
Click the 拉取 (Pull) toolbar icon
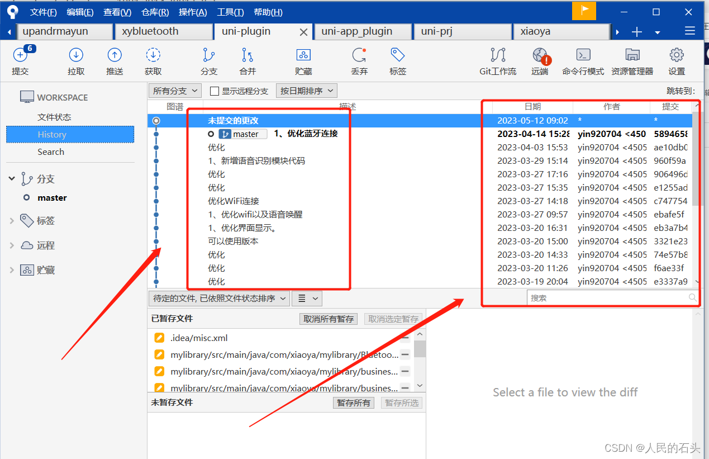pos(76,55)
